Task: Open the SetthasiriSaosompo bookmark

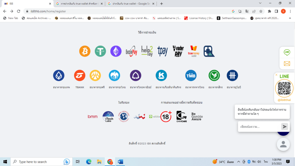Action: tap(232, 18)
